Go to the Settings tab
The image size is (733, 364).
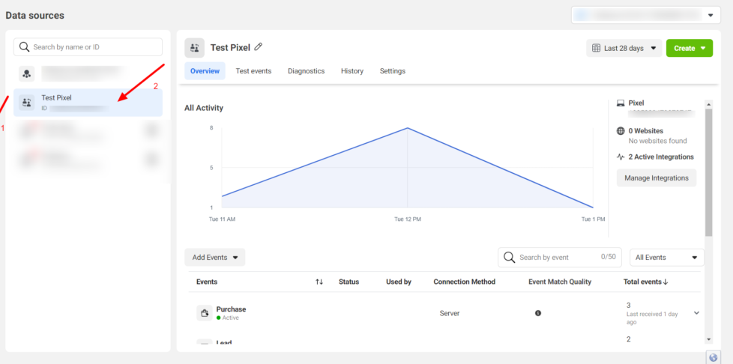[x=392, y=71]
